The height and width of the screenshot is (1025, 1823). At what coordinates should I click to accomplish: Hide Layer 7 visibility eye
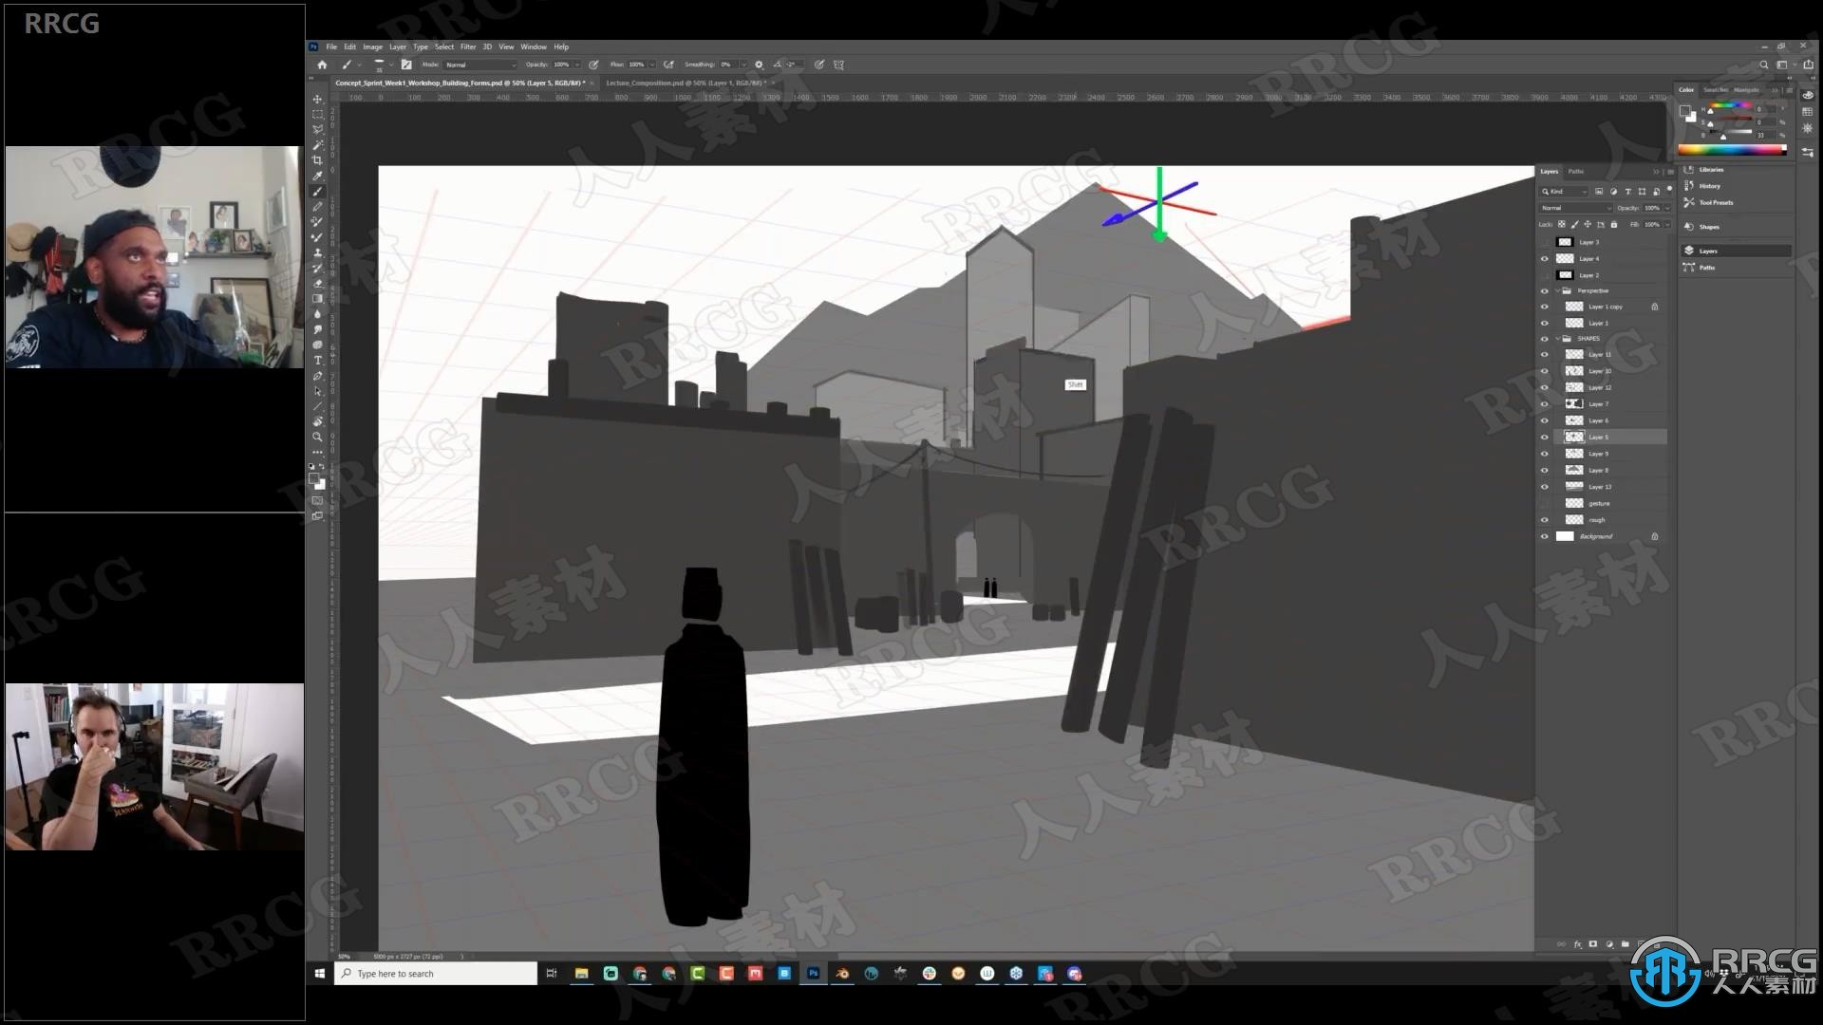coord(1544,403)
